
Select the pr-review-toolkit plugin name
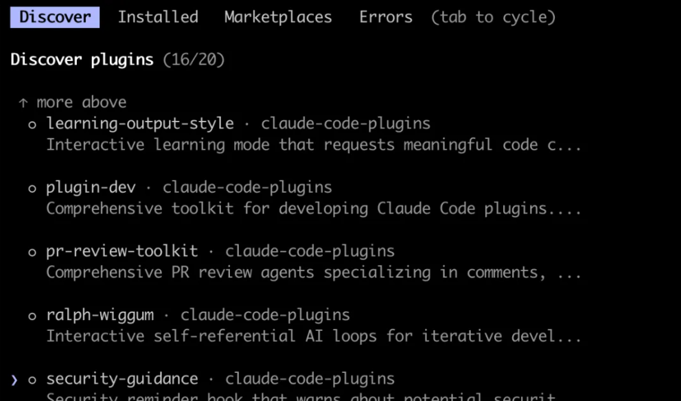(x=122, y=251)
